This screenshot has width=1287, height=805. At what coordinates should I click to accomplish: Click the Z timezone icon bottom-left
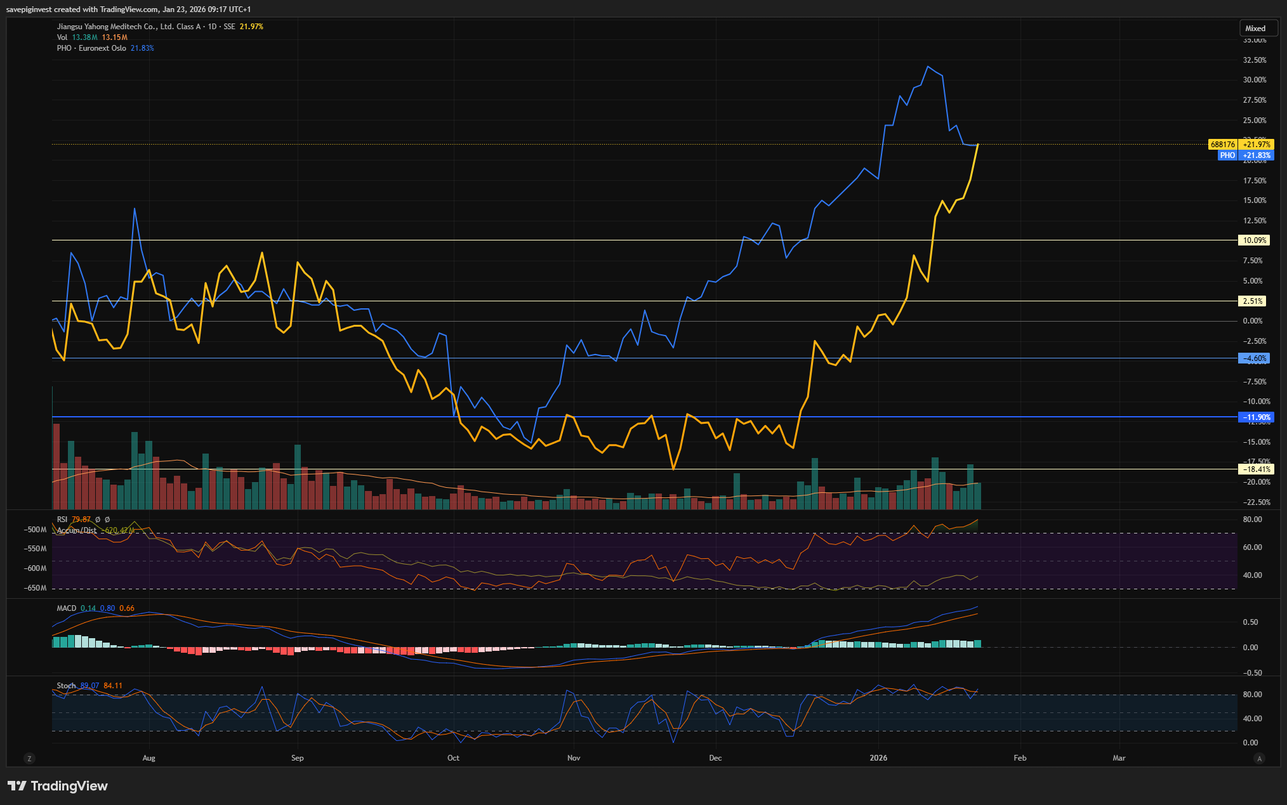point(29,758)
